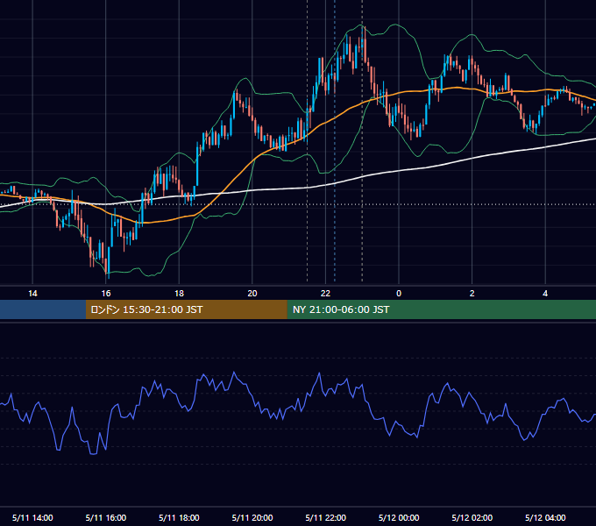Screen dimensions: 596x526
Task: Select the 0 hour axis label
Action: tap(399, 294)
